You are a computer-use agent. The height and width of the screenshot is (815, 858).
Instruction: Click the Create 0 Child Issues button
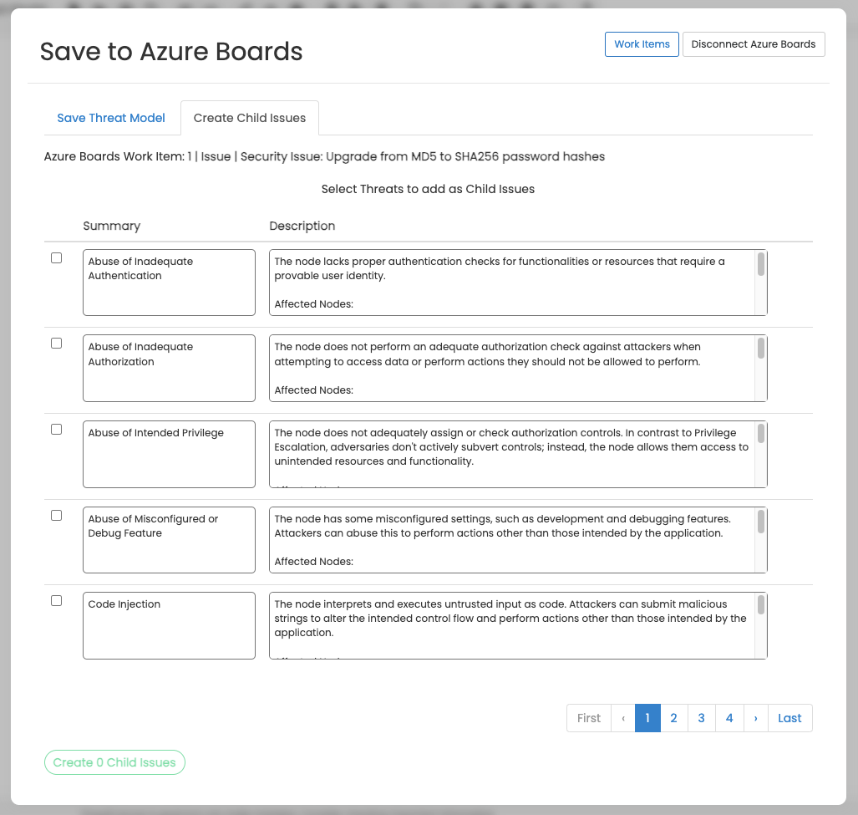[x=114, y=762]
